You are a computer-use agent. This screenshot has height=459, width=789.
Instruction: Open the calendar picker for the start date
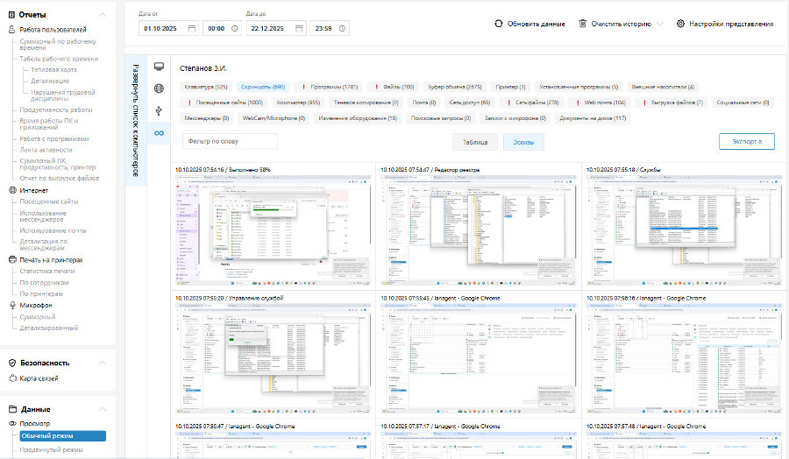[x=188, y=28]
